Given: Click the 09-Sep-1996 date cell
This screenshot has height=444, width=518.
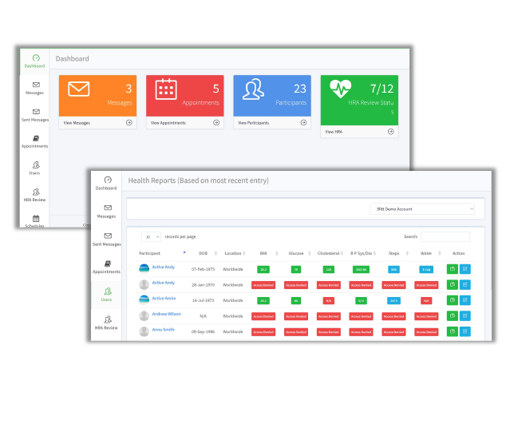Looking at the screenshot, I should click(204, 332).
